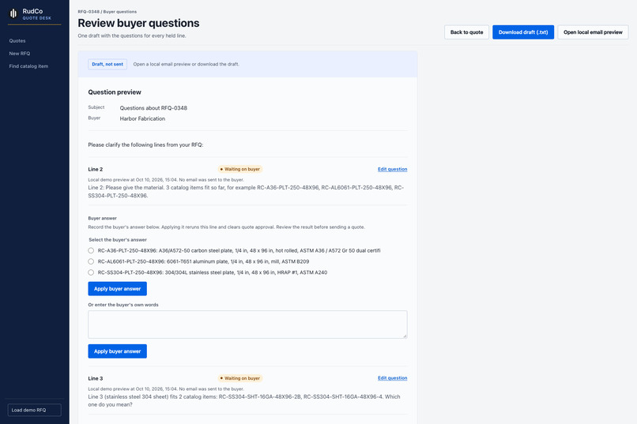The image size is (637, 424).
Task: Download draft as .txt file
Action: [x=523, y=32]
